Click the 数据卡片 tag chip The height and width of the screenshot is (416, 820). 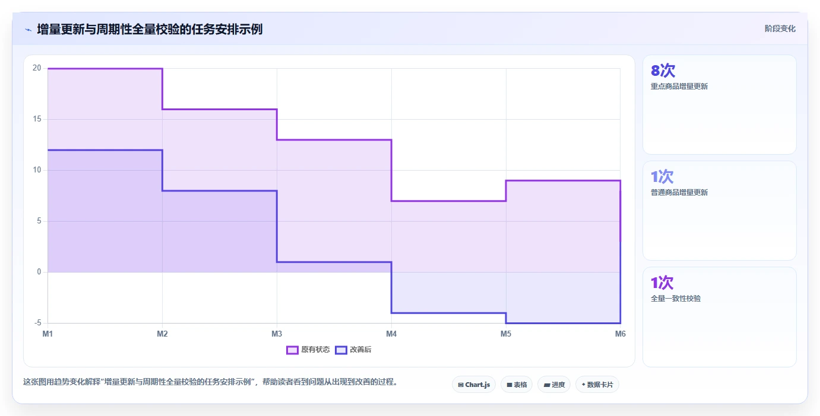(597, 385)
